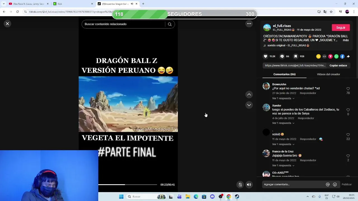
Task: Click BrownJohn's avatar
Action: click(266, 86)
